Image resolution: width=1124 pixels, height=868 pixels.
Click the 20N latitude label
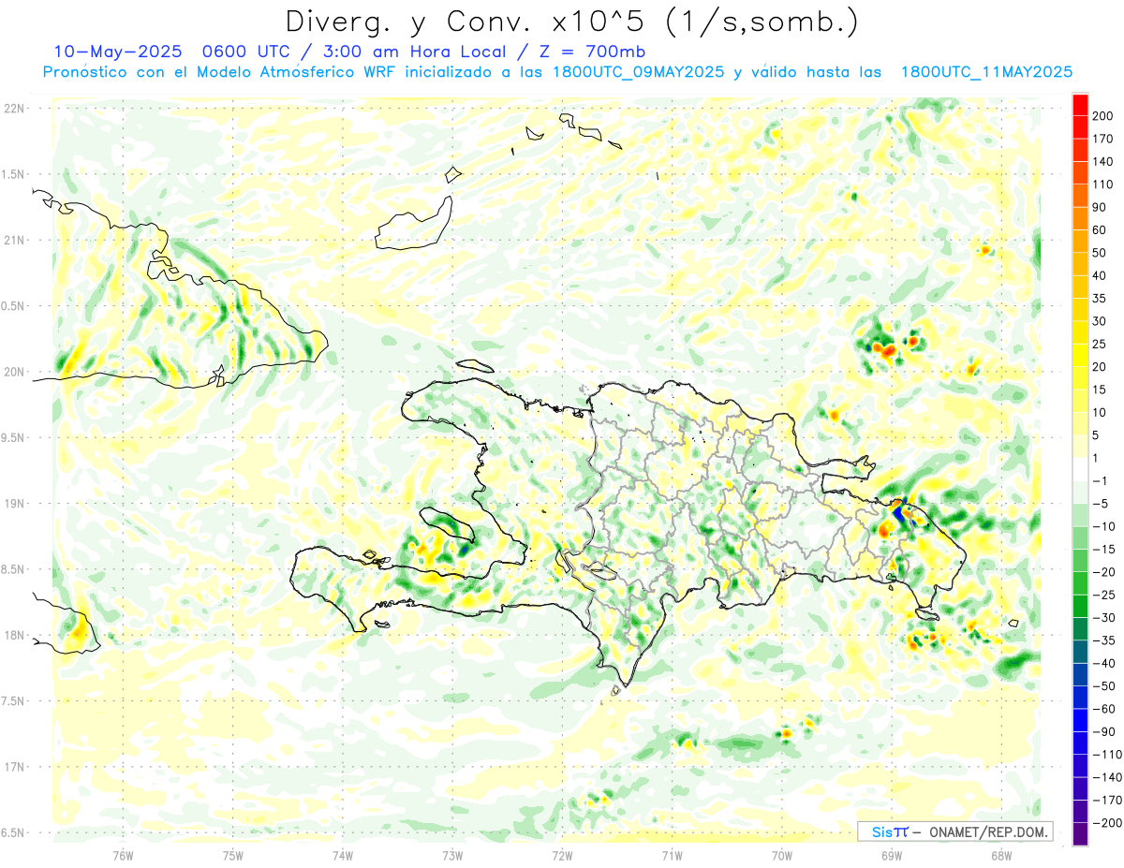pyautogui.click(x=14, y=372)
